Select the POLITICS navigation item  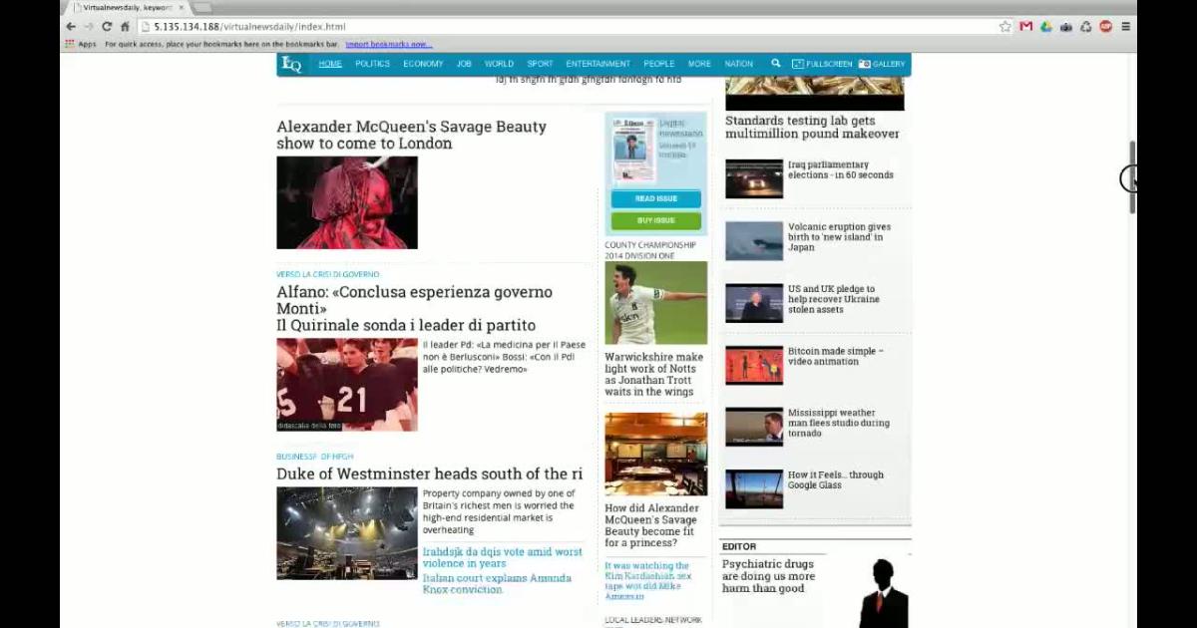coord(372,64)
